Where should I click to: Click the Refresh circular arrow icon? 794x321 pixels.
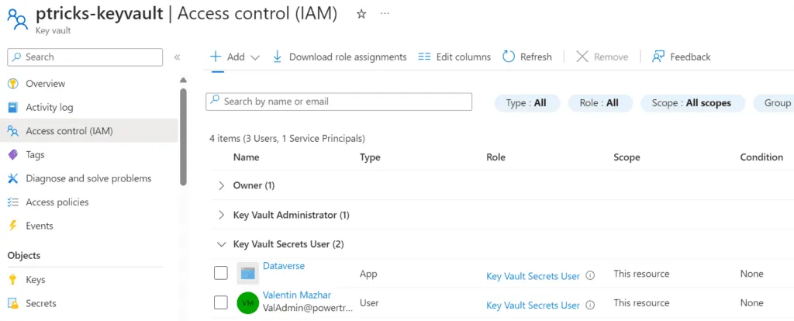[x=509, y=57]
